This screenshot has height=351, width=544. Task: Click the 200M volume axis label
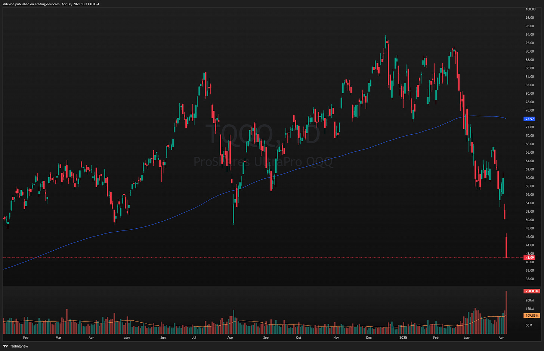[529, 300]
